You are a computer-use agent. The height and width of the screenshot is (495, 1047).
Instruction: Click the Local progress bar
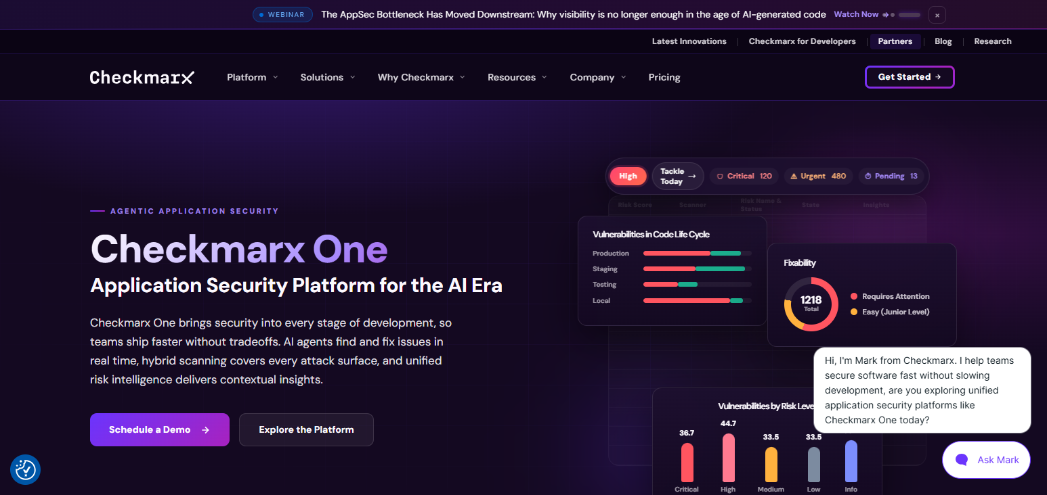[698, 301]
